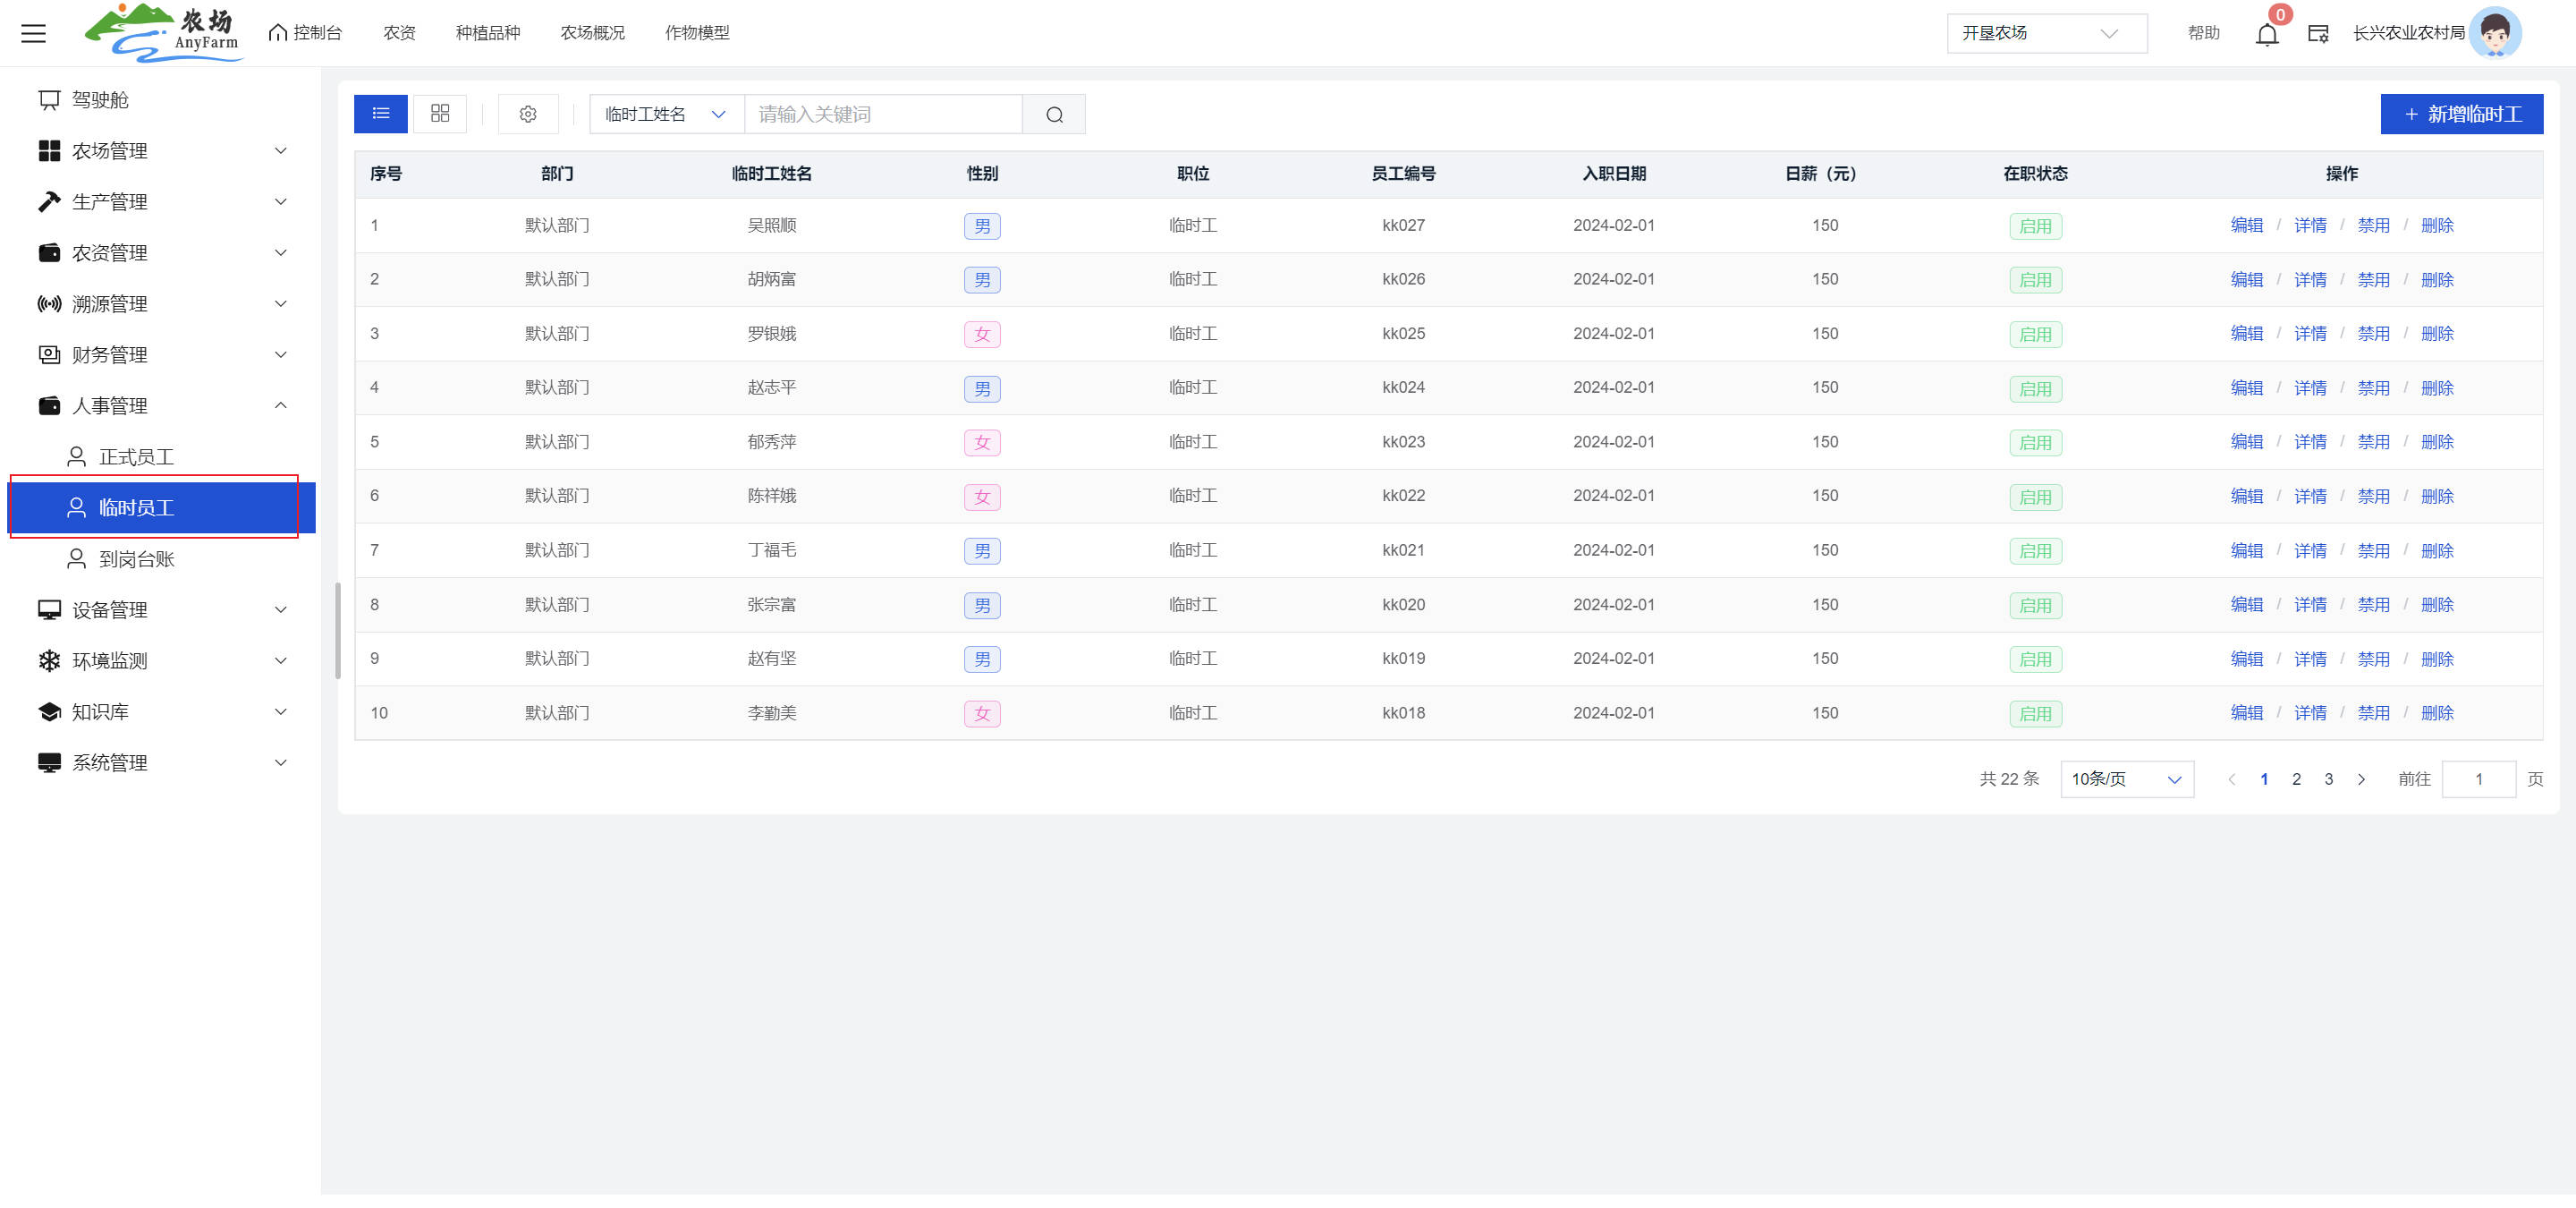Click the hamburger menu icon

point(33,33)
